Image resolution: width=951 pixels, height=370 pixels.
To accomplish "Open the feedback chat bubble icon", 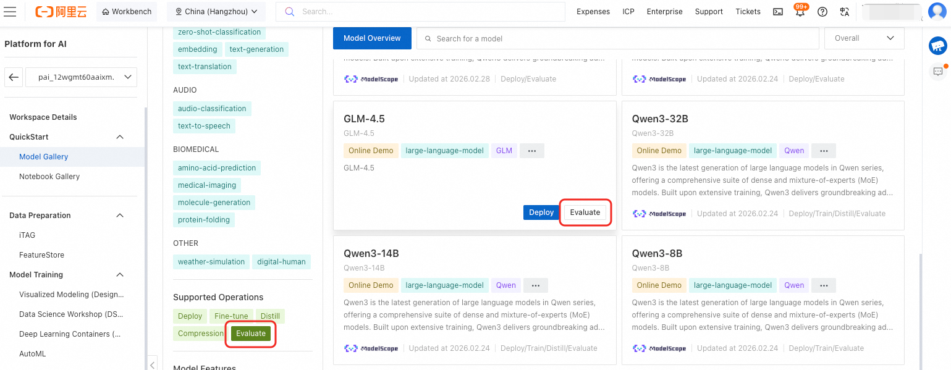I will (x=937, y=71).
